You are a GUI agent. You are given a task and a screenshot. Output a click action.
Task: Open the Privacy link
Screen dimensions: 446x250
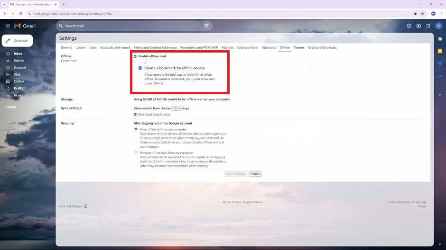click(x=236, y=202)
